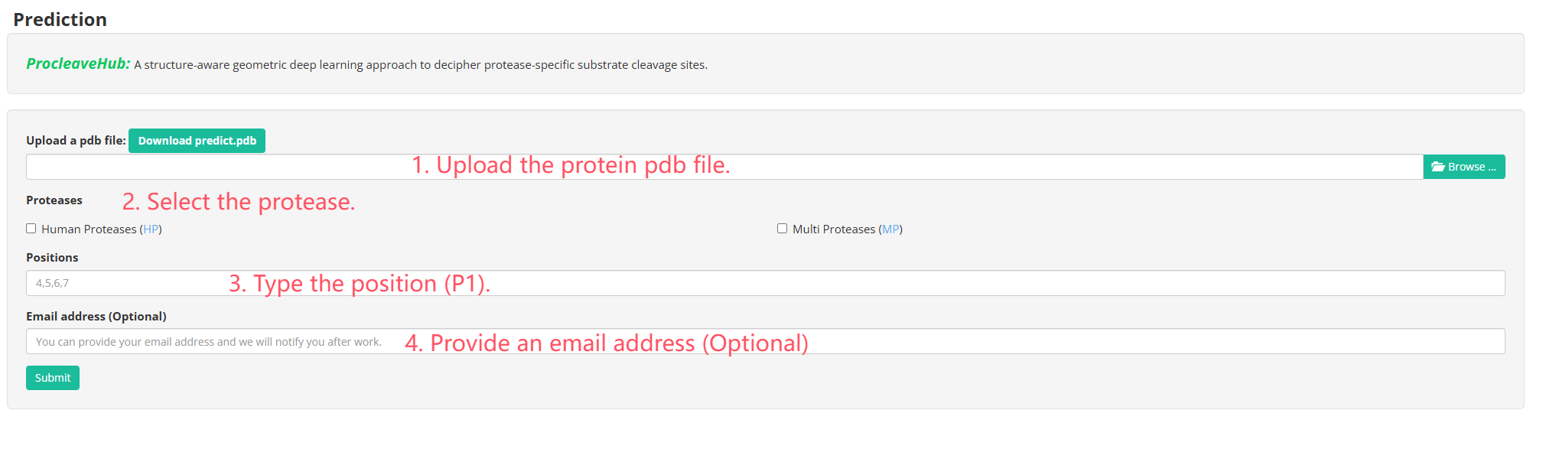Viewport: 1543px width, 449px height.
Task: Click the 'Upload a pdb file:' label
Action: tap(76, 141)
